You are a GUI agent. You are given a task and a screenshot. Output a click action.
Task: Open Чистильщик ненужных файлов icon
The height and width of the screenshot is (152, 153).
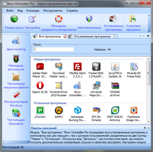coord(16,77)
